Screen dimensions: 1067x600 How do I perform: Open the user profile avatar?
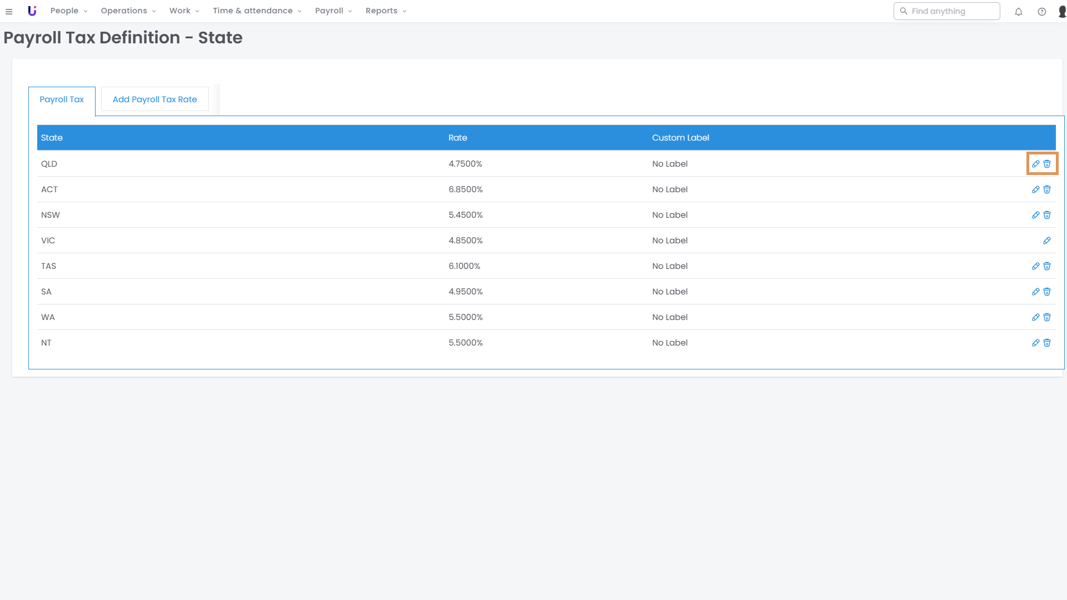[1062, 12]
